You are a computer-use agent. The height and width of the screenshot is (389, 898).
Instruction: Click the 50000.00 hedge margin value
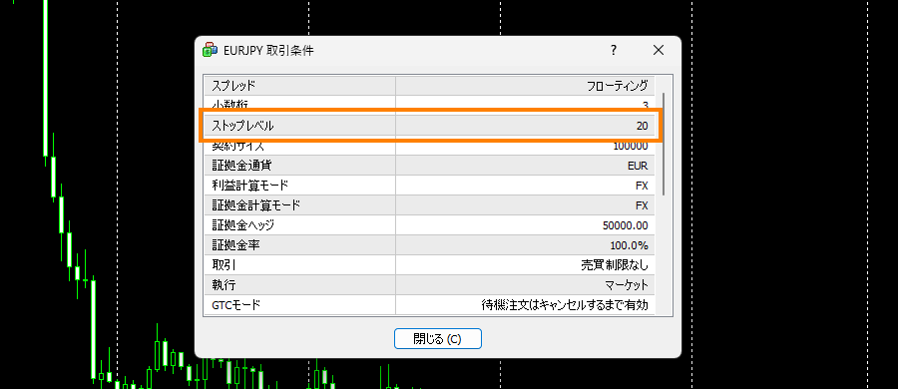click(x=626, y=225)
